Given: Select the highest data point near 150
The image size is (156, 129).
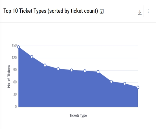Looking at the screenshot, I should tap(18, 47).
